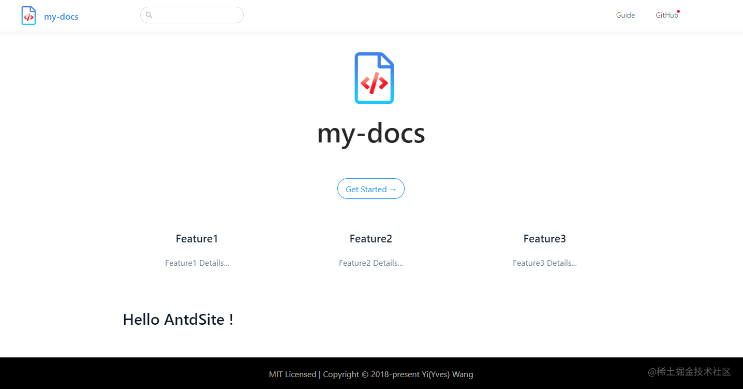Click the Get Started button
This screenshot has height=389, width=743.
370,189
